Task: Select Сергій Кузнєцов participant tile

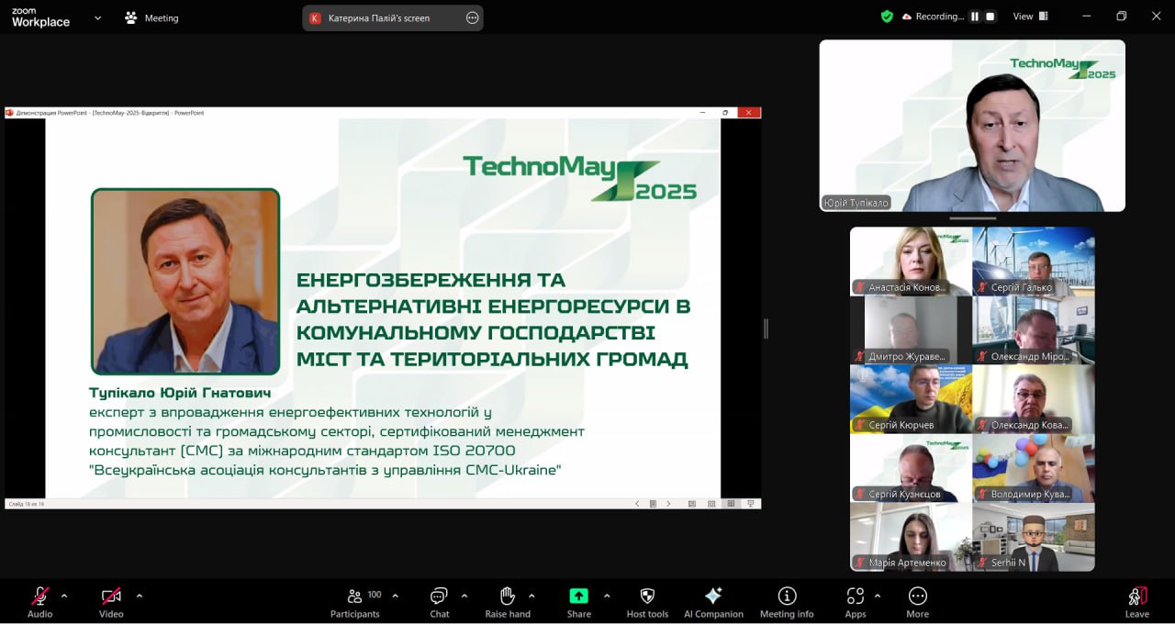Action: (x=911, y=468)
